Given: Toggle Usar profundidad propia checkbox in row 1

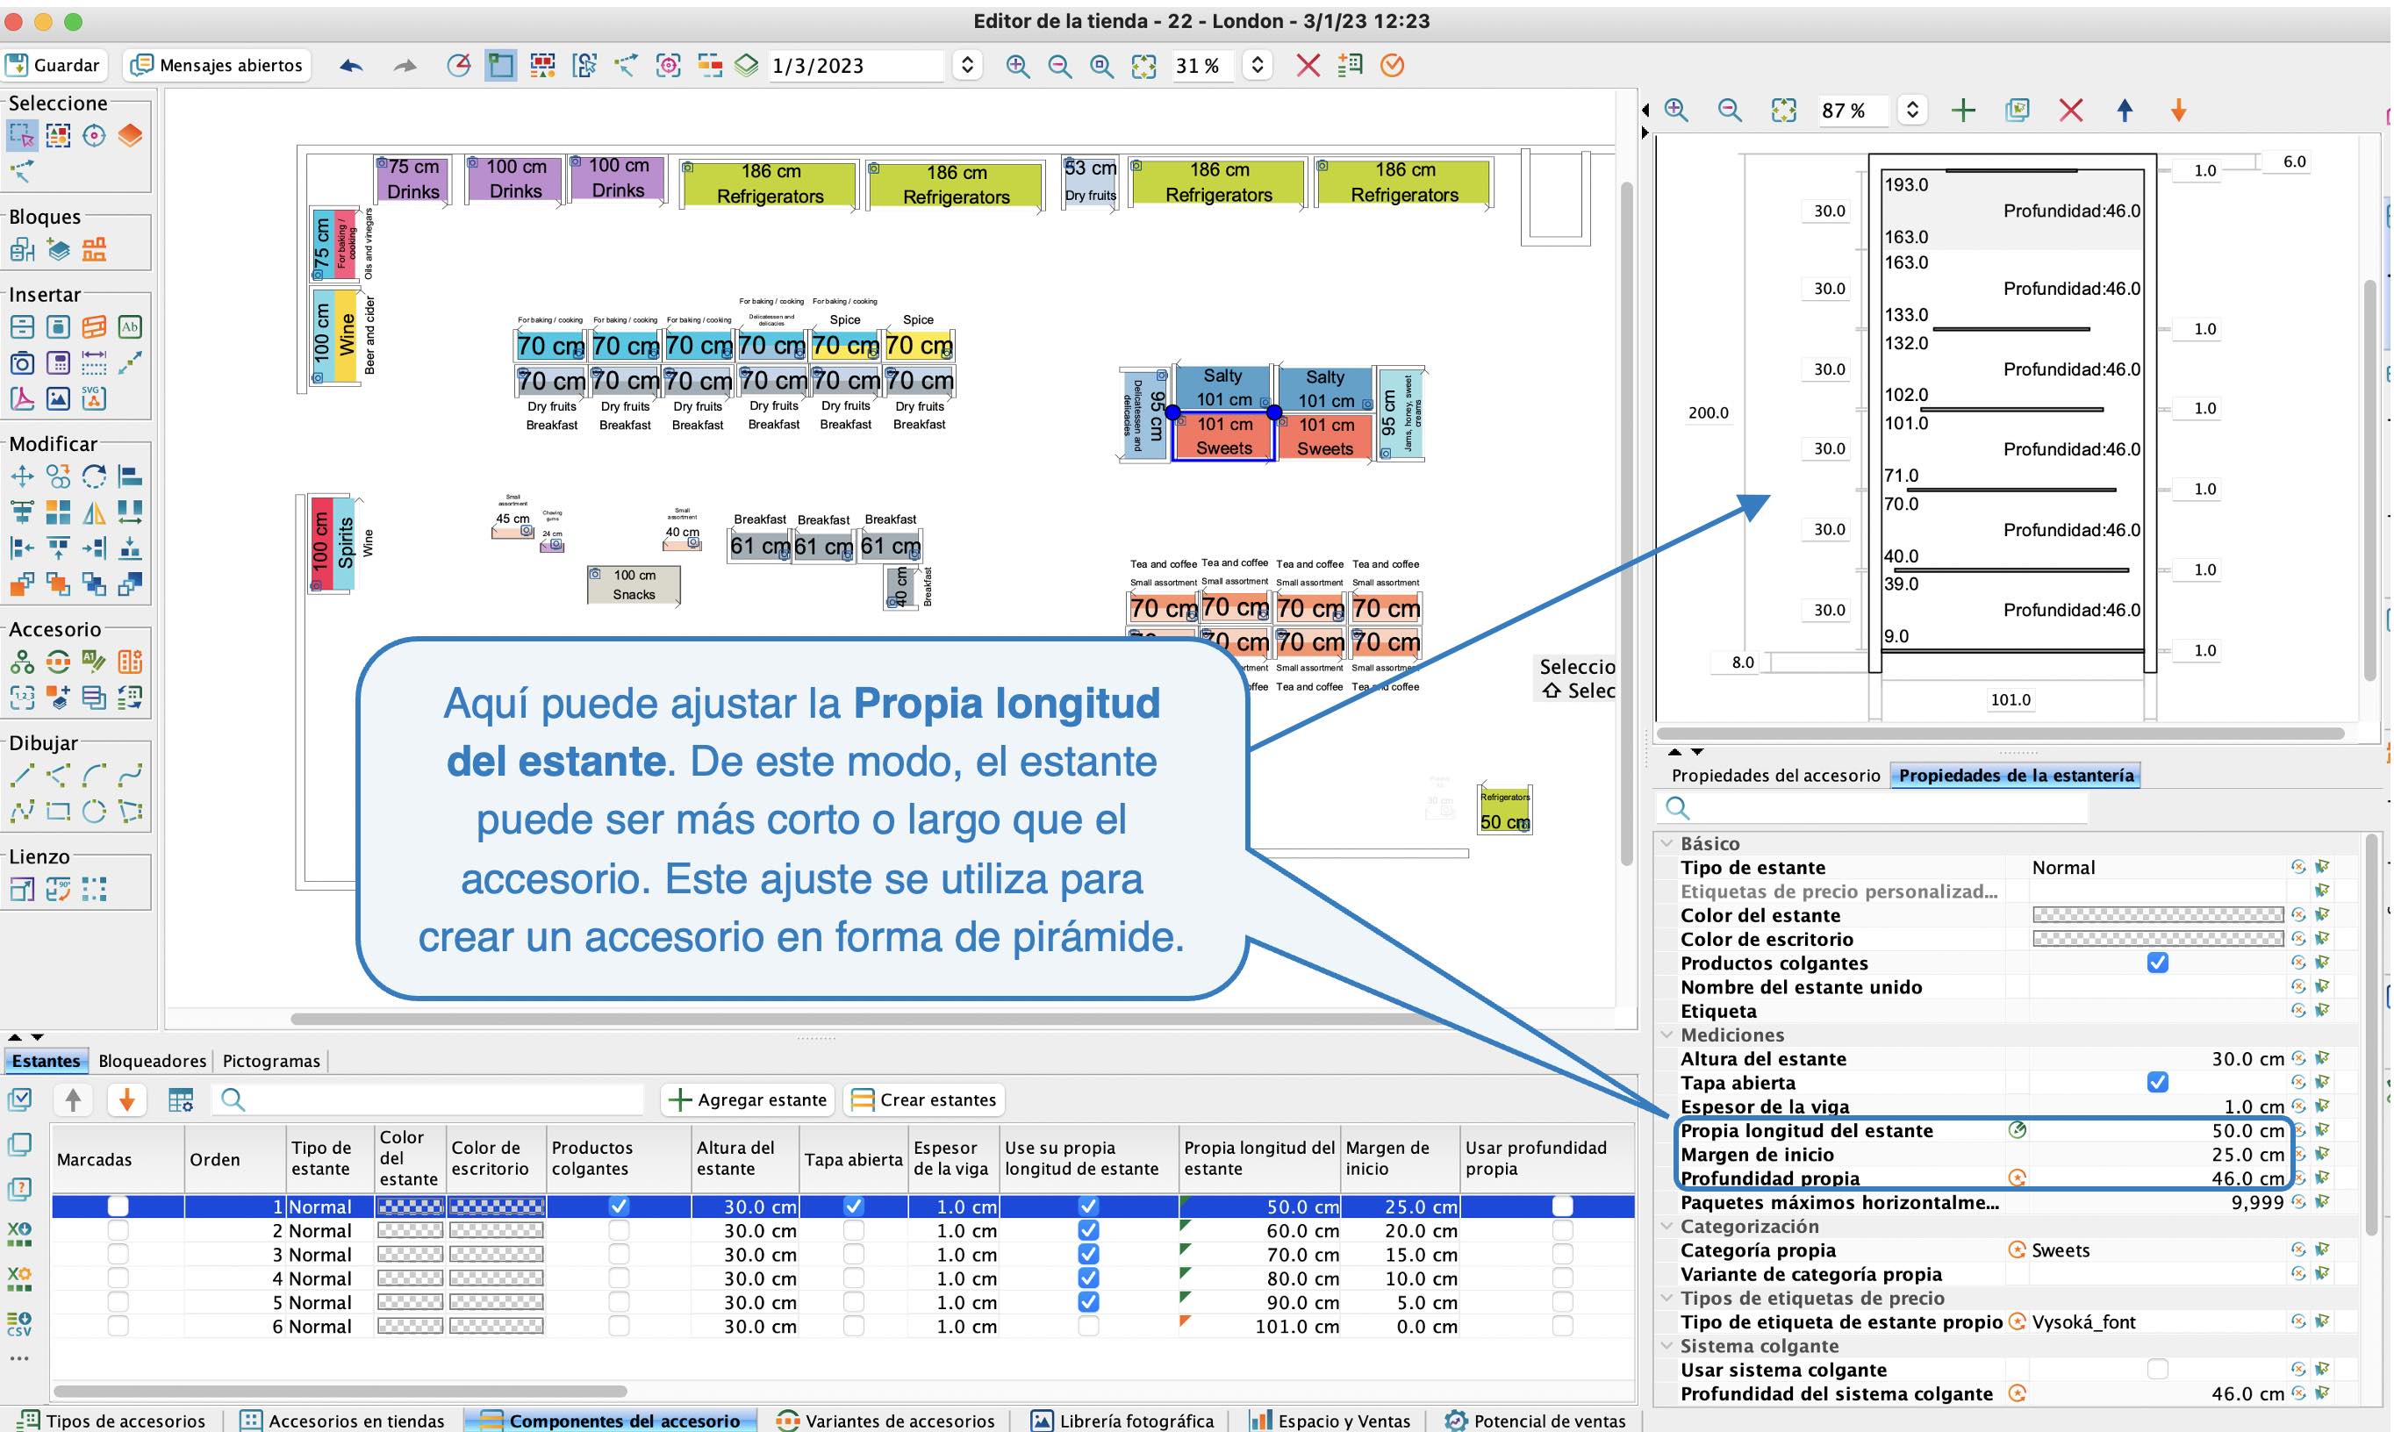Looking at the screenshot, I should pos(1562,1206).
